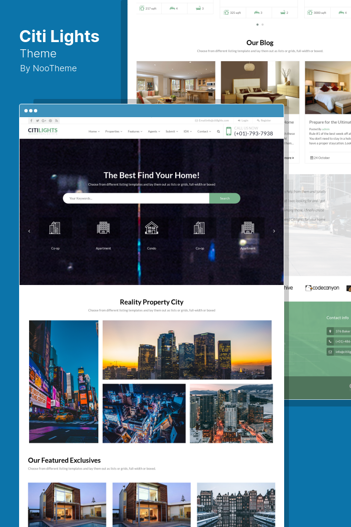Click the bathtub icon beside 2 in 325 sqft listing

pos(283,12)
